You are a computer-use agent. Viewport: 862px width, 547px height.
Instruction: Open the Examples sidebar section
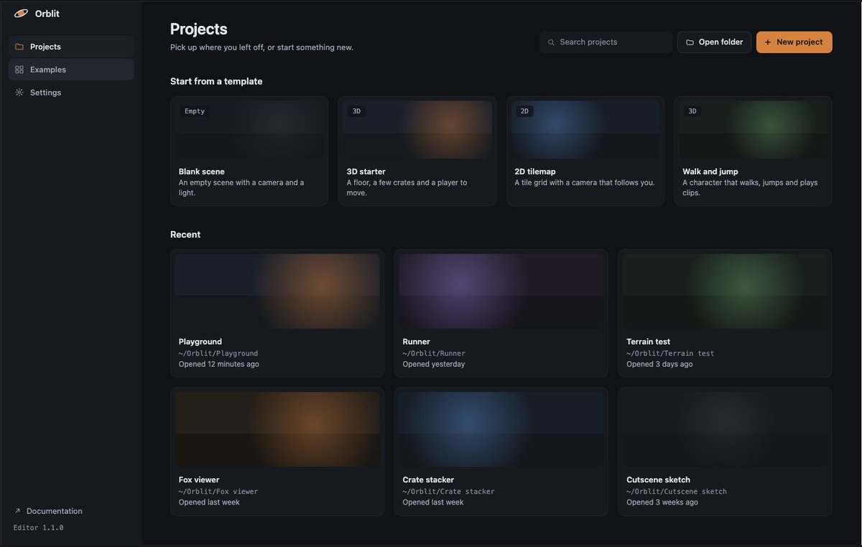[x=71, y=70]
